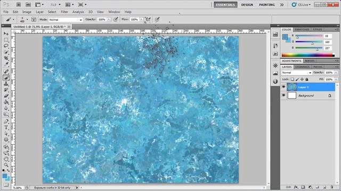The image size is (341, 191).
Task: Switch to the Painting workspace
Action: click(267, 5)
